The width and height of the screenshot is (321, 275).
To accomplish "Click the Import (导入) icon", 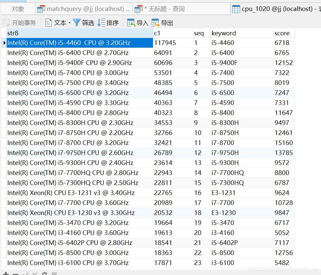I will click(x=131, y=23).
